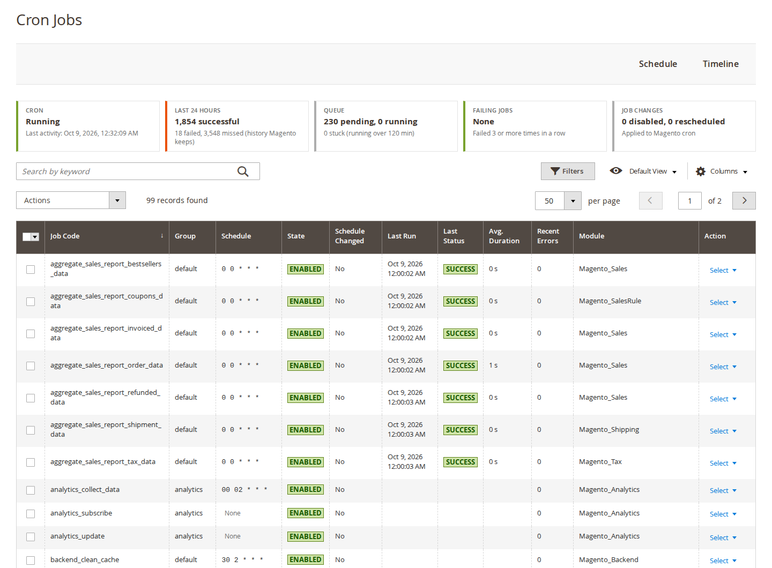Image resolution: width=772 pixels, height=568 pixels.
Task: Open the Filters funnel button
Action: pos(568,171)
